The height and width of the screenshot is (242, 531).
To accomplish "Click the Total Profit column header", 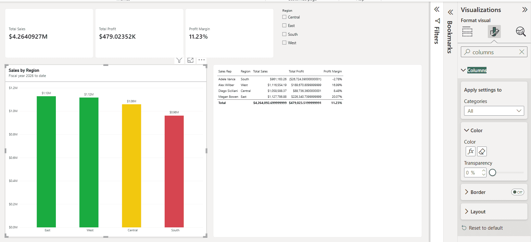I will click(x=296, y=71).
